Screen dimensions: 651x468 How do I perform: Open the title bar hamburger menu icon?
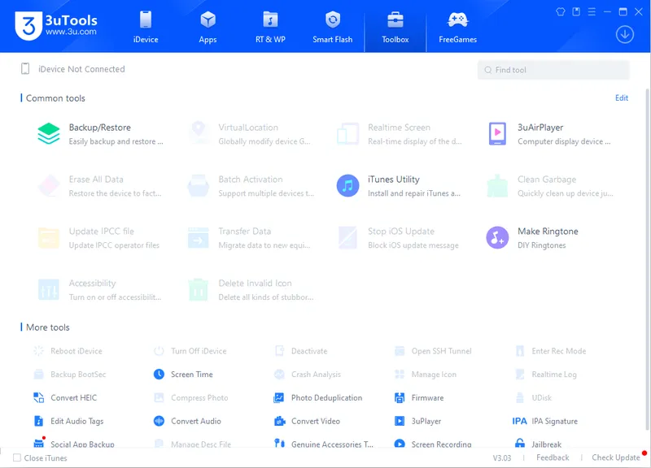pos(592,11)
